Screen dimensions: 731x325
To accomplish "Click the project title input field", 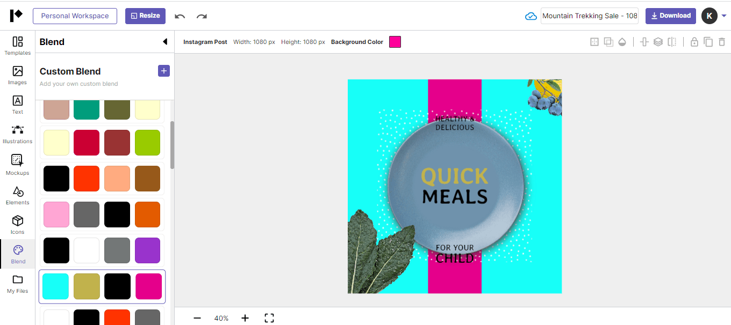I will tap(590, 16).
